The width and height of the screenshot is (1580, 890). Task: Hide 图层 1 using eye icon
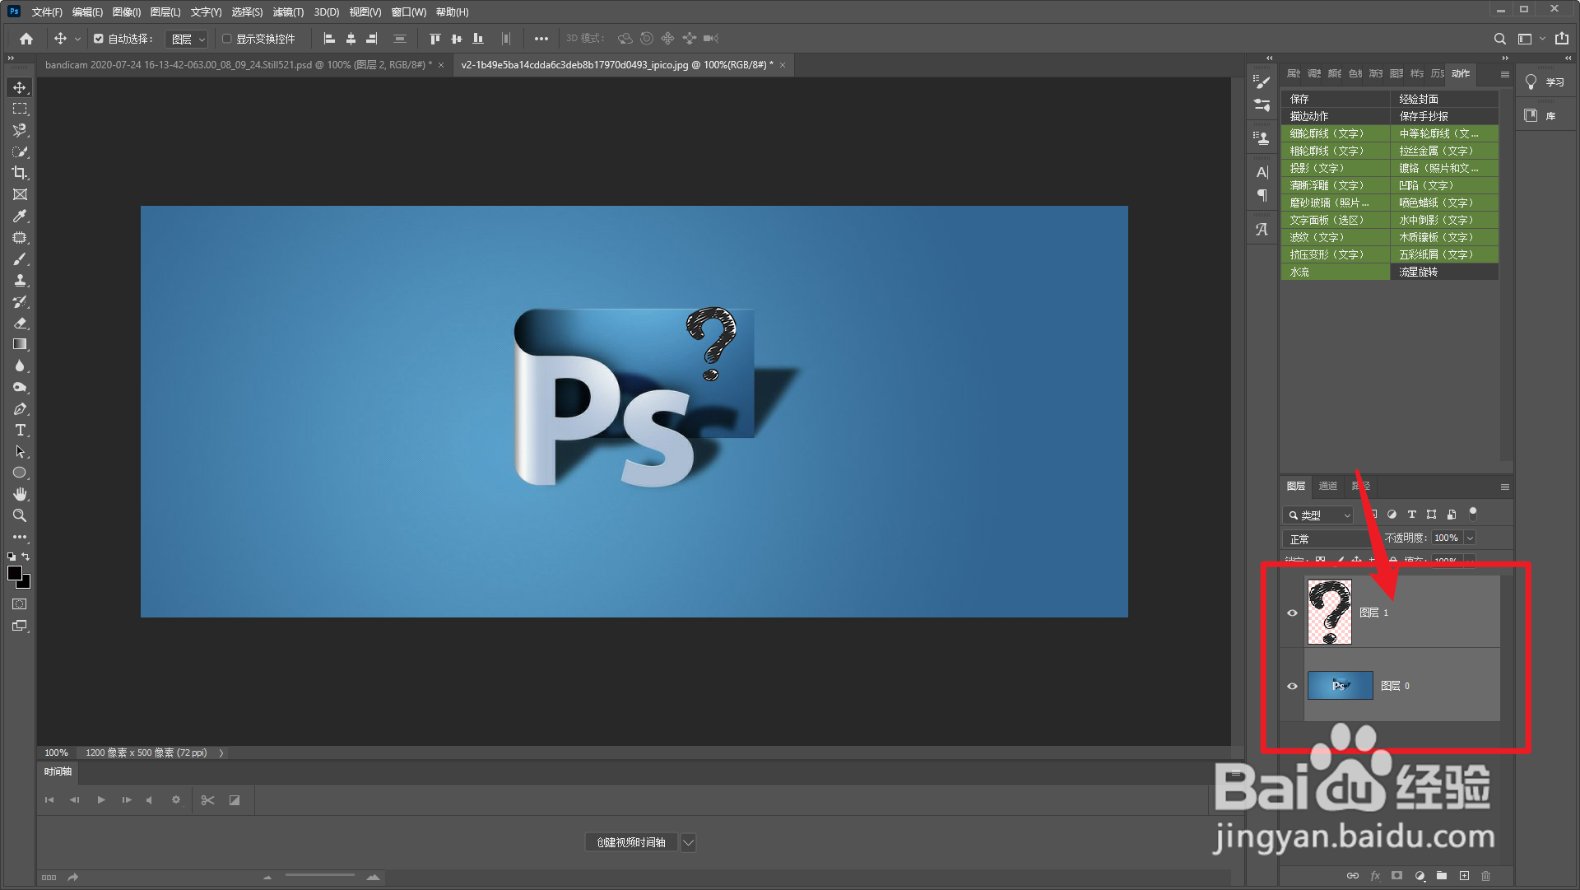(x=1292, y=613)
